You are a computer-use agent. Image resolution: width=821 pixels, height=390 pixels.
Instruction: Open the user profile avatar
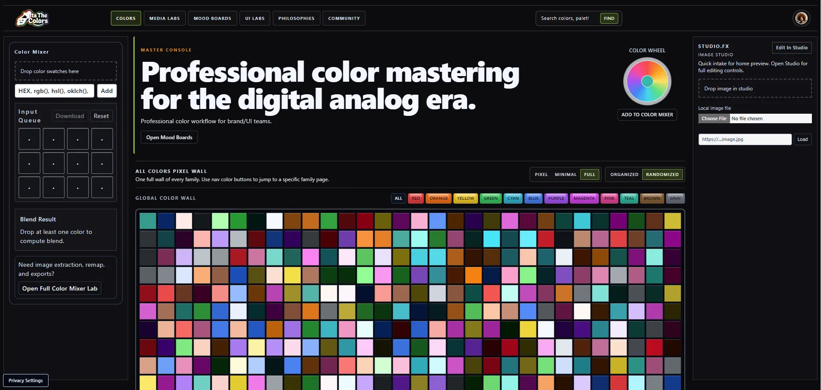click(x=801, y=18)
